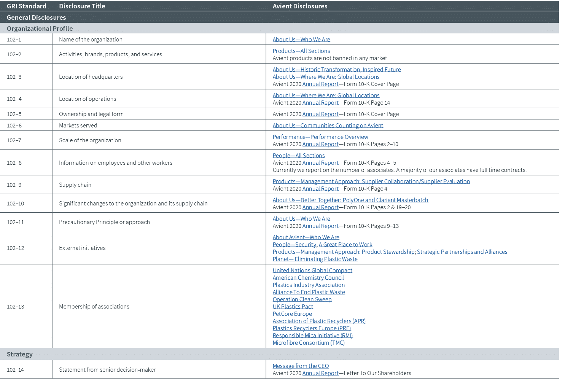The width and height of the screenshot is (565, 385).
Task: Open the Operation Clean Sweep link
Action: pyautogui.click(x=302, y=299)
